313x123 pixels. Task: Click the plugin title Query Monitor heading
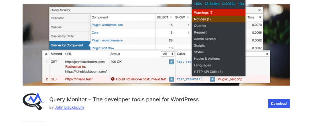pos(124,99)
